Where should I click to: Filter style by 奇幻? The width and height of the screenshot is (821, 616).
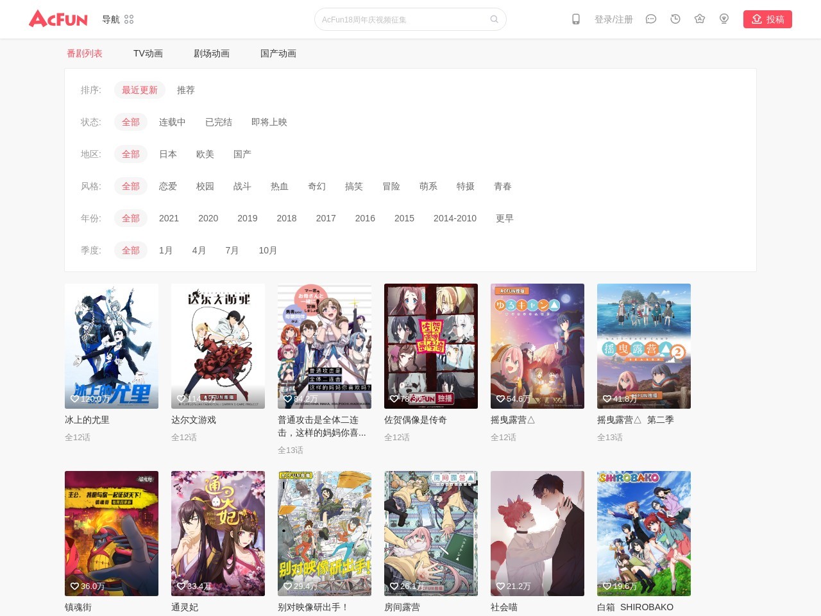coord(317,186)
